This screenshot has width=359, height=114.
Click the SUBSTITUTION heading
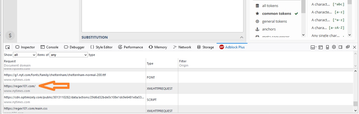pyautogui.click(x=95, y=37)
